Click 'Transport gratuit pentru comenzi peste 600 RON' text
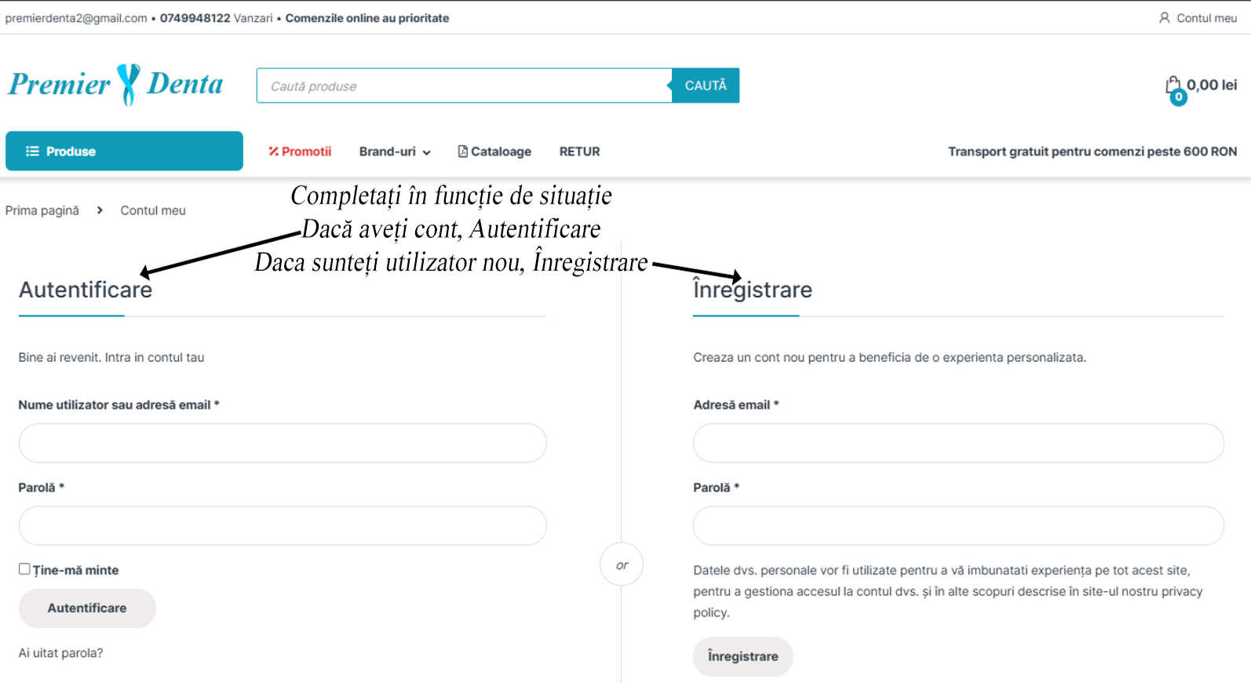1251x683 pixels. (x=1092, y=152)
